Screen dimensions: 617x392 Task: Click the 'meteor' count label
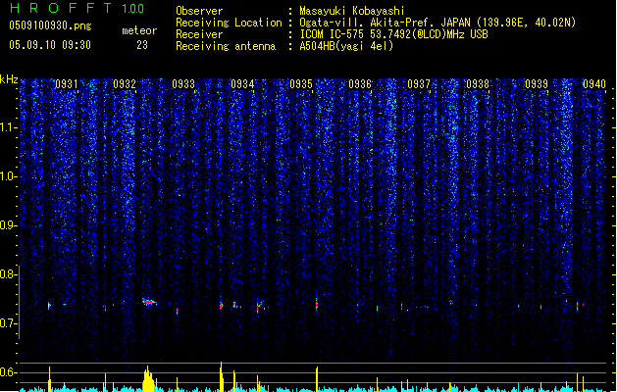(x=139, y=30)
